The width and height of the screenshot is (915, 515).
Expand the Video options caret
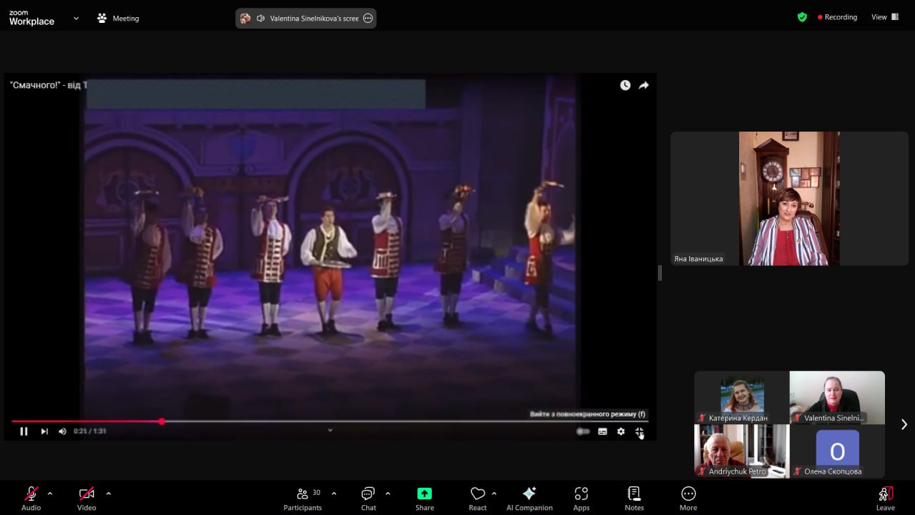tap(109, 494)
